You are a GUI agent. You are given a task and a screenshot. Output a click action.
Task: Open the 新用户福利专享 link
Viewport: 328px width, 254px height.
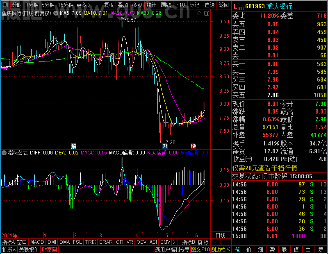[172, 249]
